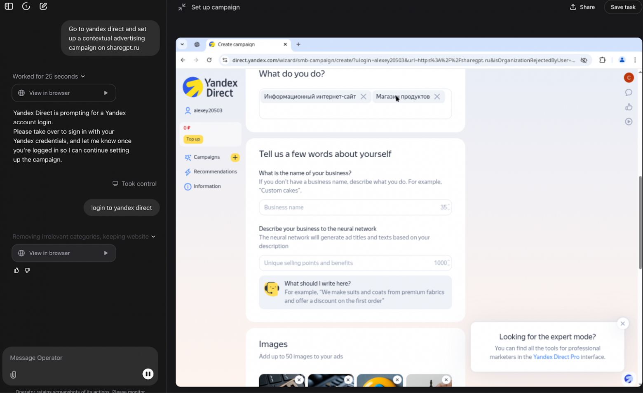Start a new task with the compose icon
The height and width of the screenshot is (393, 643).
coord(43,7)
